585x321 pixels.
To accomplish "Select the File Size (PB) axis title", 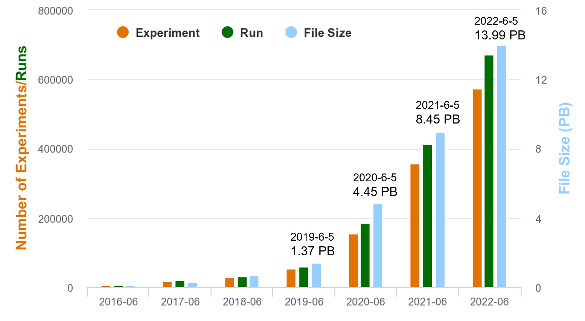I will coord(564,148).
